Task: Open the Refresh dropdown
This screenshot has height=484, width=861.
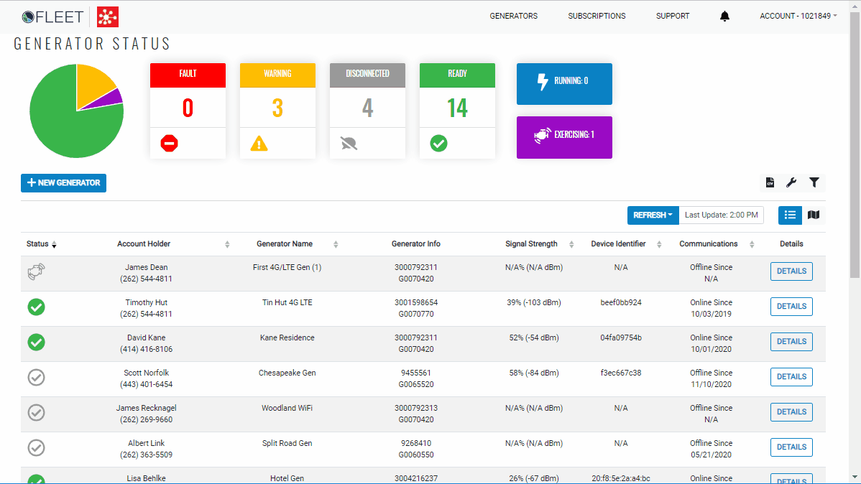Action: point(653,215)
